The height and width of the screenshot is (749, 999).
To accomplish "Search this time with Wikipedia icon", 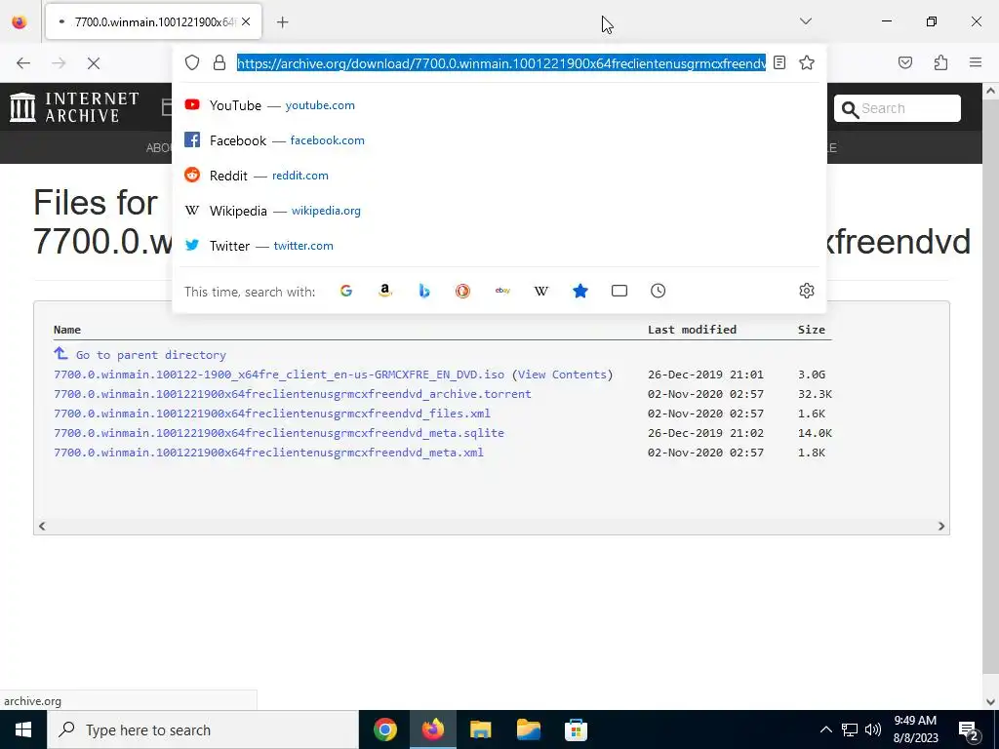I will click(x=541, y=291).
